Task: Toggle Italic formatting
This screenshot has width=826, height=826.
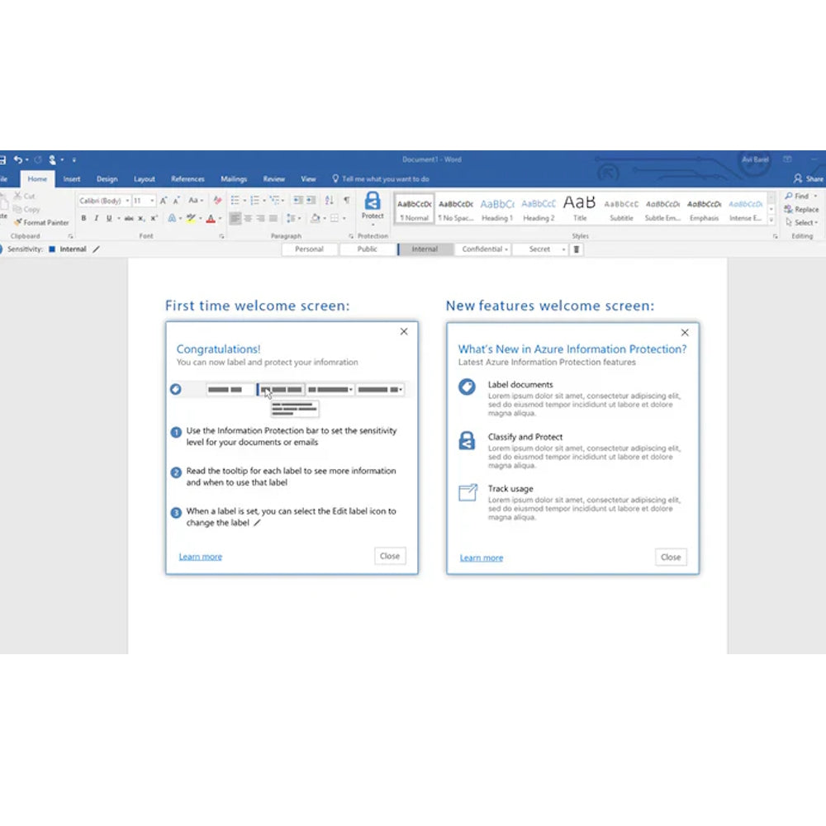Action: (96, 219)
